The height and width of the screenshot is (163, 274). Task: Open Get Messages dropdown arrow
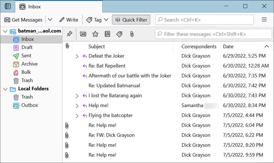[x=50, y=20]
